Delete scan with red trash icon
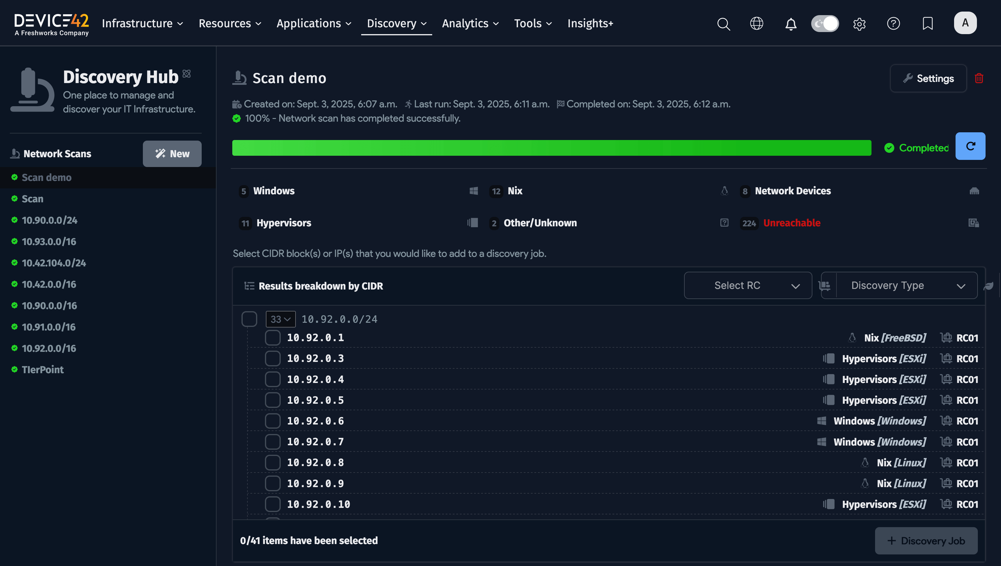The image size is (1001, 566). click(x=979, y=79)
